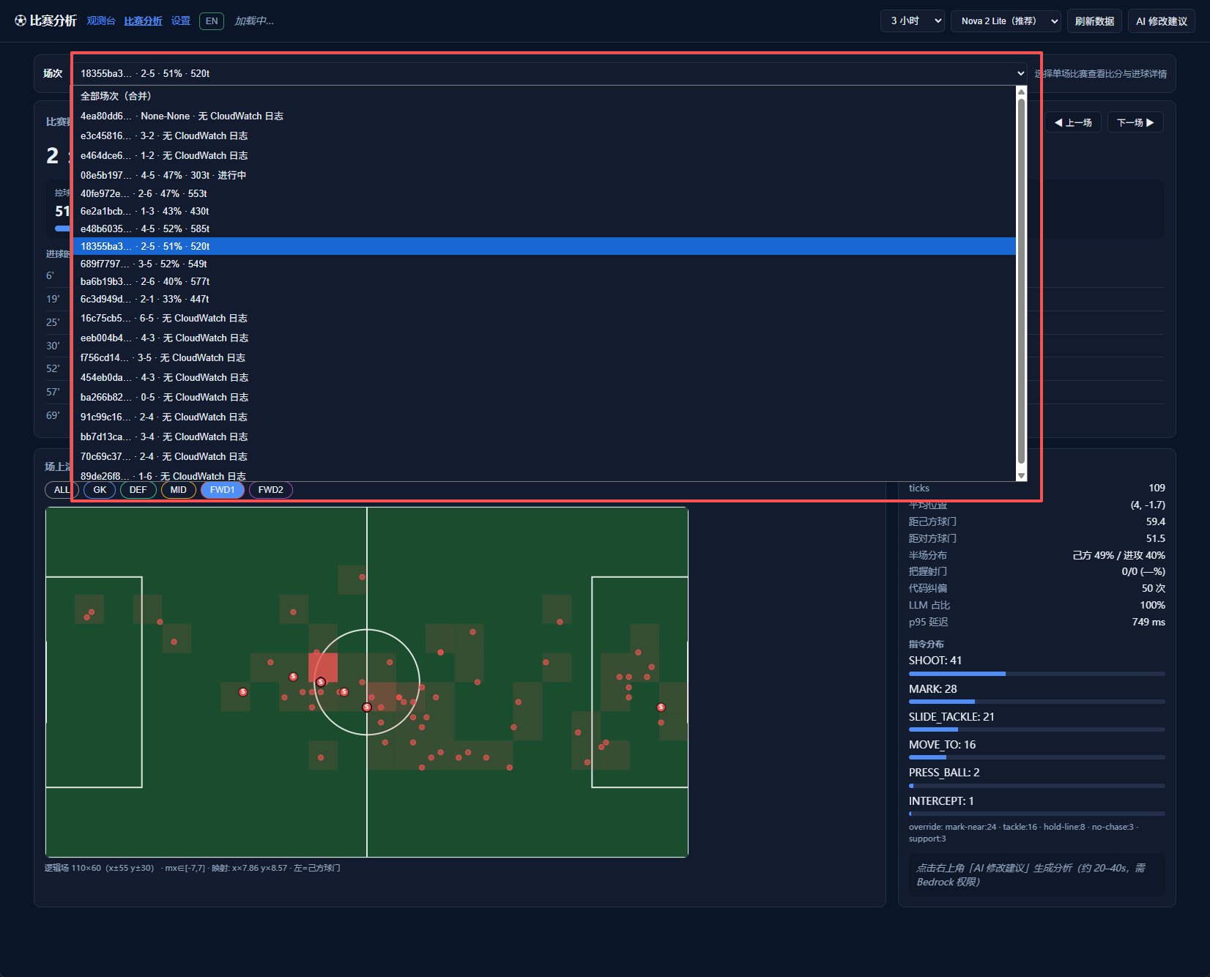Click the SHOOT: 41 distribution bar
This screenshot has width=1210, height=977.
click(1036, 673)
